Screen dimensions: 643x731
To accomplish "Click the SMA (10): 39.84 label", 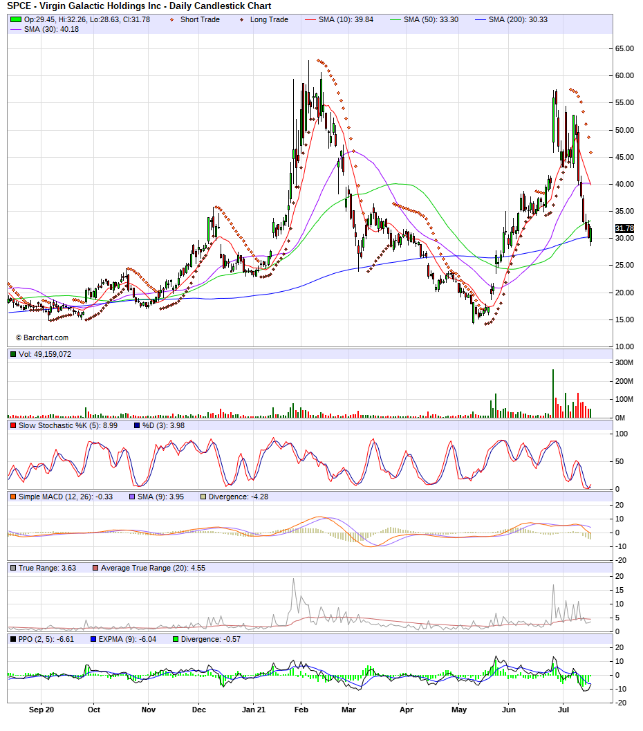I will [x=346, y=19].
